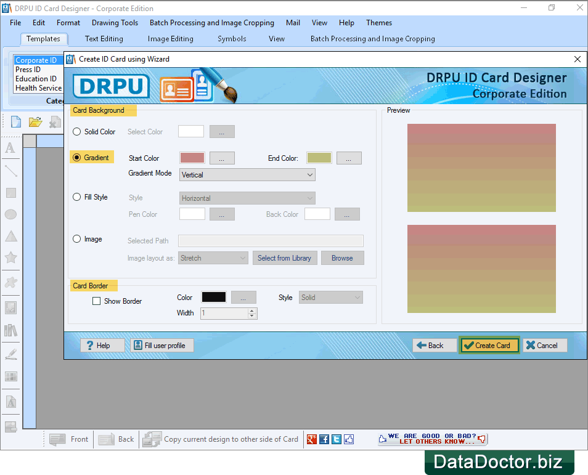Copy current design to other side of Card
The image size is (588, 475).
[221, 439]
